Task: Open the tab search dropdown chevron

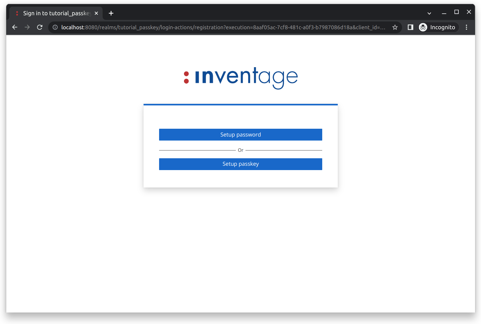Action: [429, 13]
